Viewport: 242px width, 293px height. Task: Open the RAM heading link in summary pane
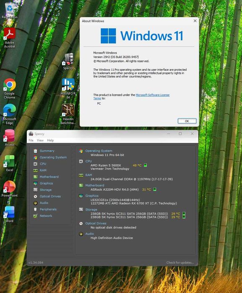point(88,175)
